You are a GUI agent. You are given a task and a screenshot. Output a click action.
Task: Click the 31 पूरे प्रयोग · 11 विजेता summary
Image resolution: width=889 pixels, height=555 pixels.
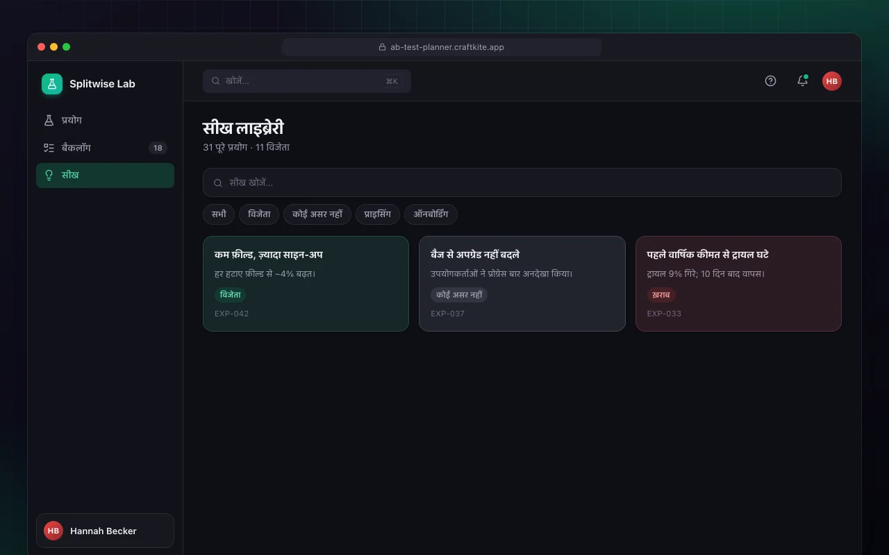point(247,147)
